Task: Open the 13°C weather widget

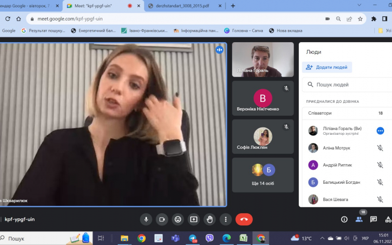Action: [x=301, y=238]
